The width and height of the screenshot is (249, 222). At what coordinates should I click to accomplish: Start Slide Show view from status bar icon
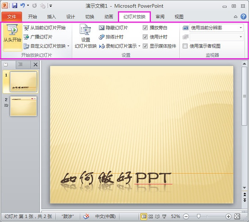click(164, 217)
